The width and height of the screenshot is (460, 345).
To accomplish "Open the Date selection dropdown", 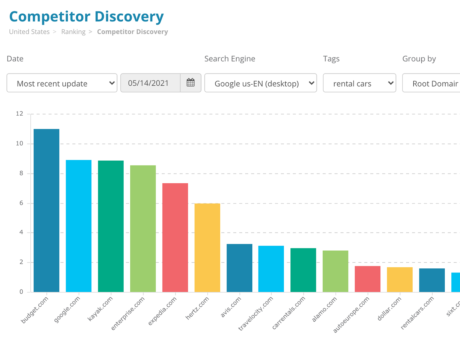I will (62, 83).
